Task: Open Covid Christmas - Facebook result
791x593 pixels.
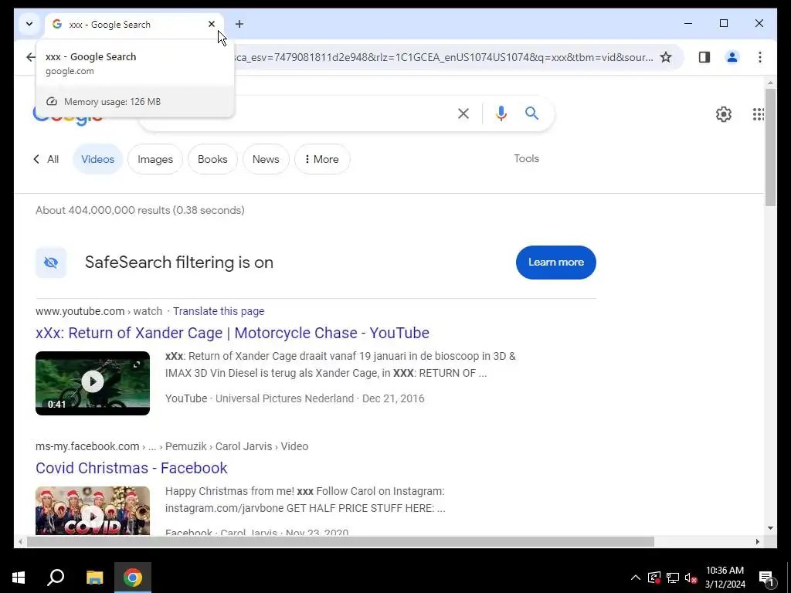Action: coord(131,468)
